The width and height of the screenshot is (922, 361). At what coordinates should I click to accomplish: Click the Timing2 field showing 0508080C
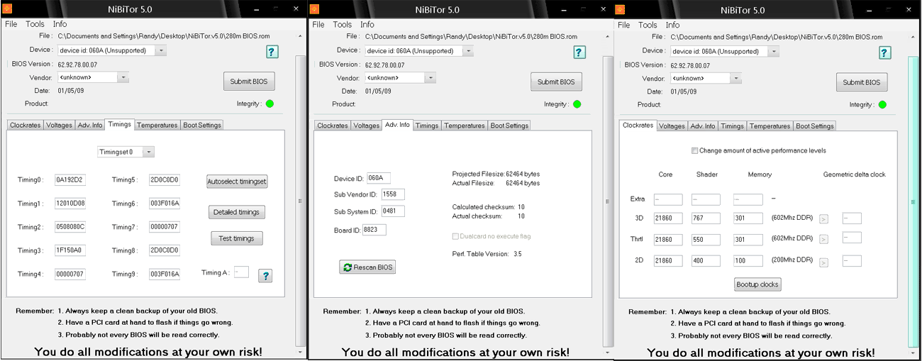[x=70, y=227]
